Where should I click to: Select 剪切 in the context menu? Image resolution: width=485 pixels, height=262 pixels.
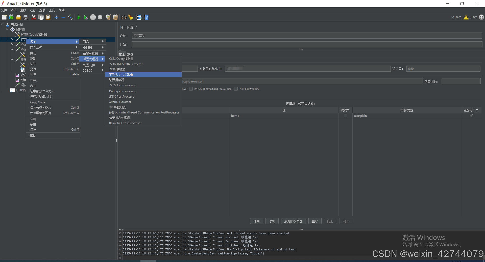[53, 53]
